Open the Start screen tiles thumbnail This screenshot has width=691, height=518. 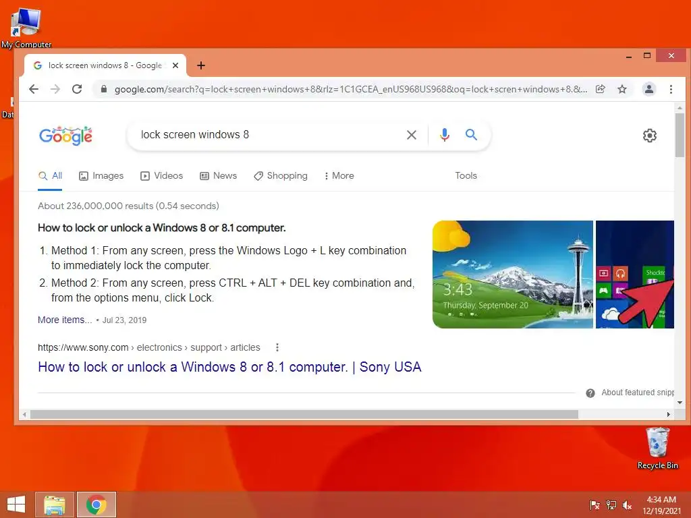pos(634,275)
